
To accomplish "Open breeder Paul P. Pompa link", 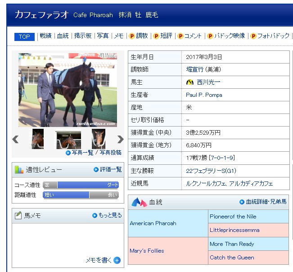I will click(x=204, y=95).
